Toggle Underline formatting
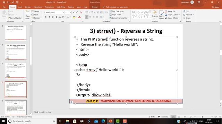This screenshot has height=124, width=222. [x=53, y=17]
